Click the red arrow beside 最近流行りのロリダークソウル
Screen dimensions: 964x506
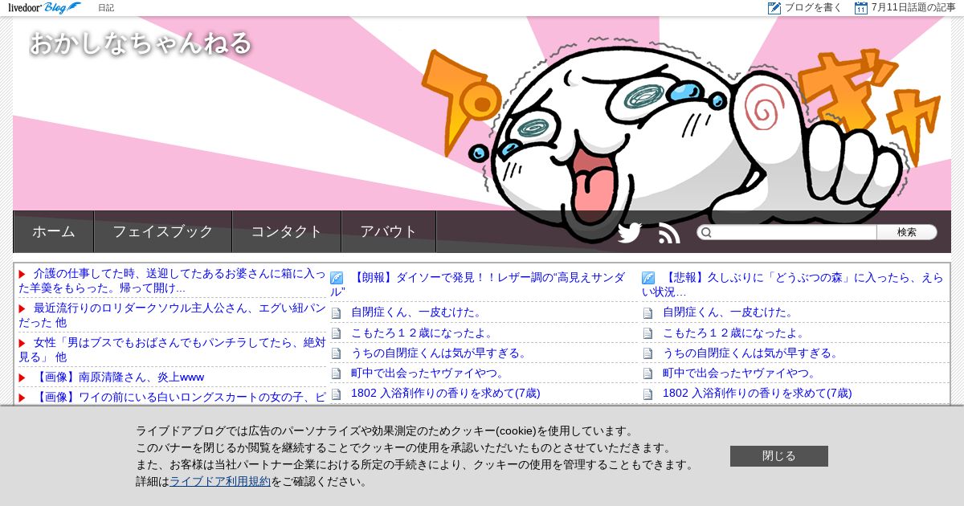coord(22,308)
